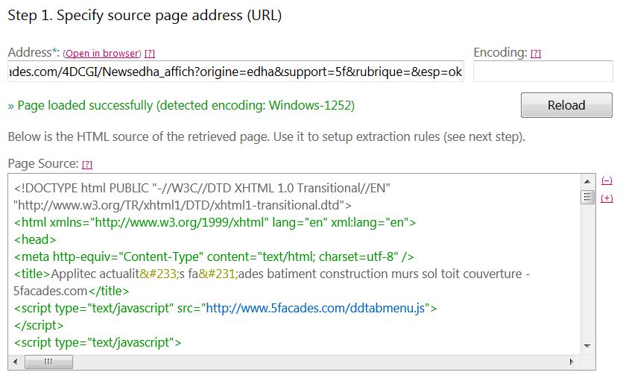The image size is (620, 375).
Task: Click the horizontal scrollbar left arrow
Action: (16, 362)
